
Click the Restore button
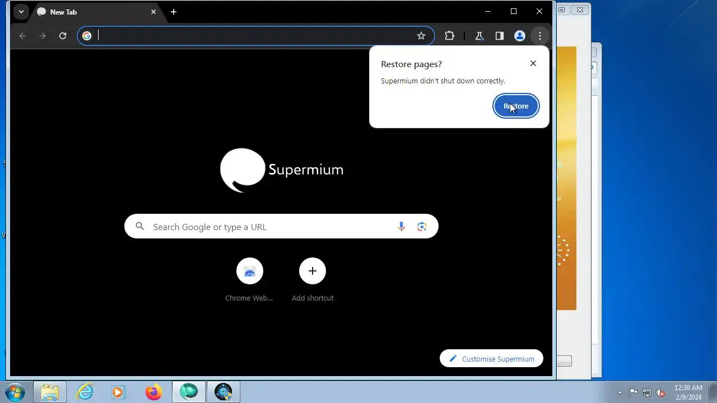(x=516, y=106)
